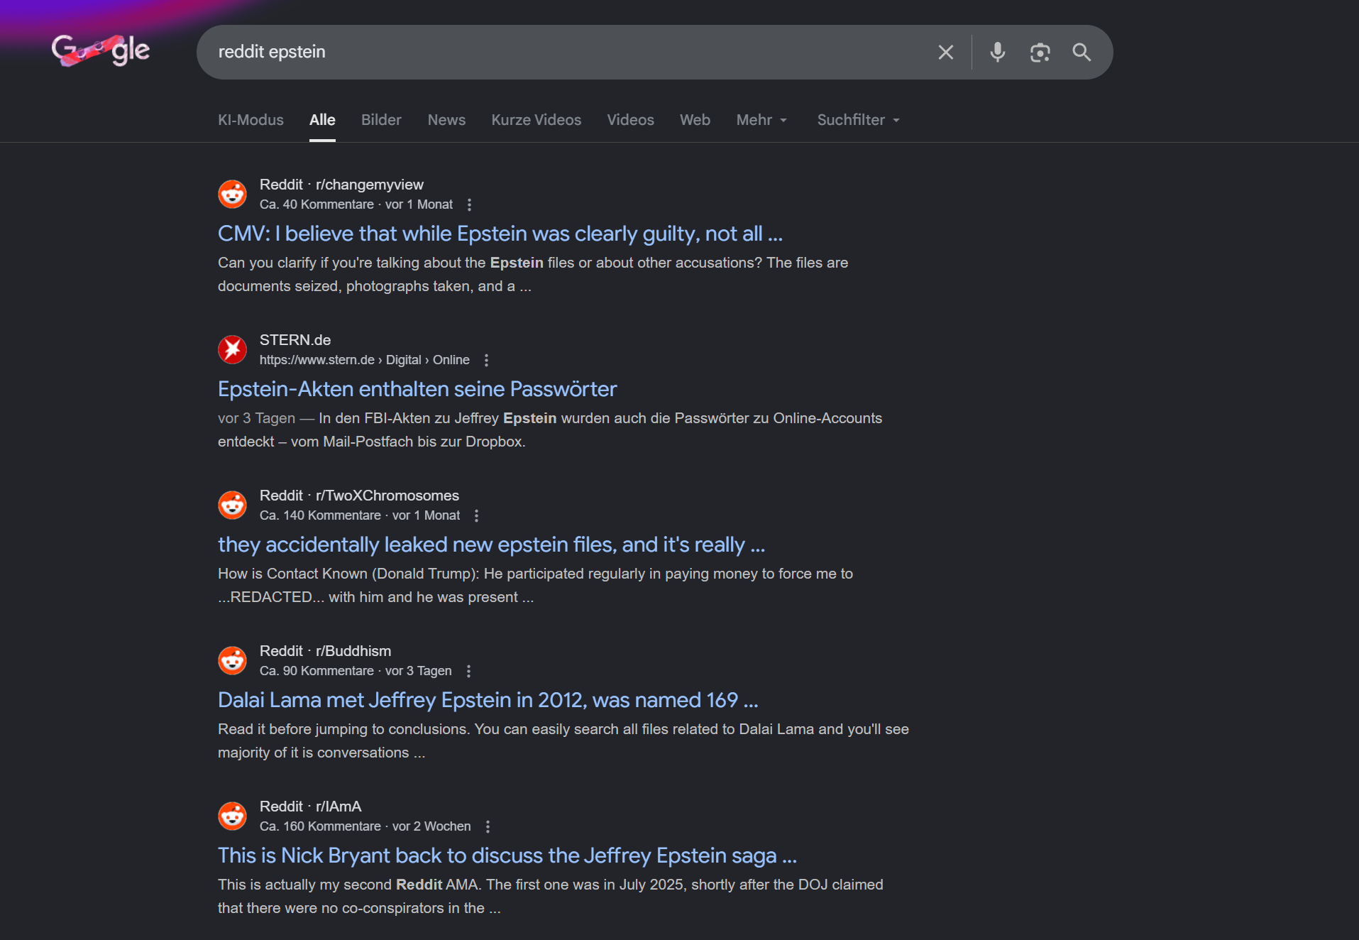Open the three-dot menu for the STERN.de result
Screen dimensions: 1359x940
(486, 360)
